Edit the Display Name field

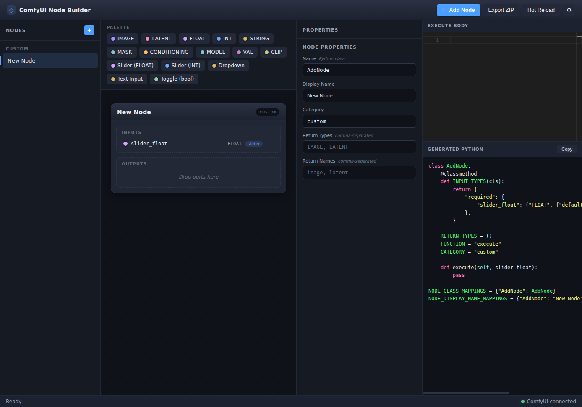coord(359,96)
